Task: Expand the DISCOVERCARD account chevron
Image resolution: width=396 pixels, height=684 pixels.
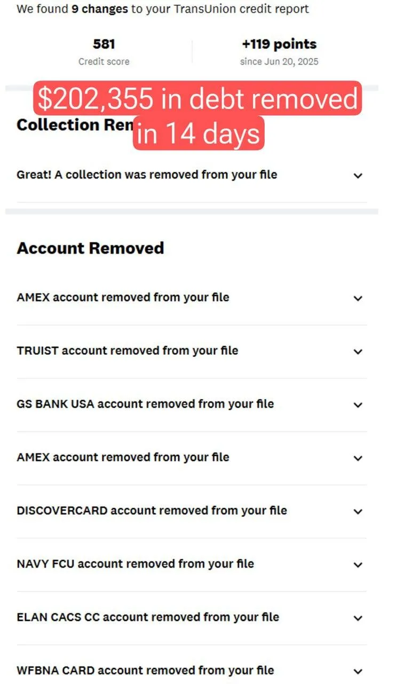Action: (358, 511)
